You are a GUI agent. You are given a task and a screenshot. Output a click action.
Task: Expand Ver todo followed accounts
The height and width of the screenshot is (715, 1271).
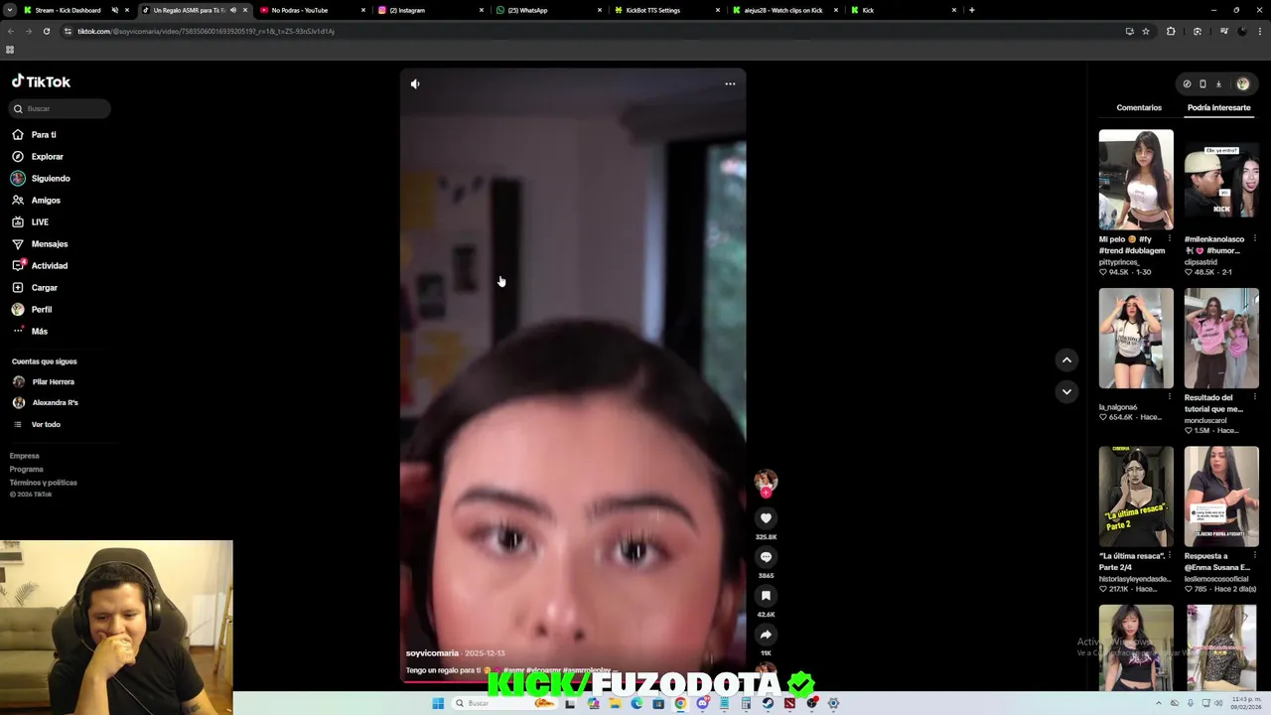[x=45, y=425]
